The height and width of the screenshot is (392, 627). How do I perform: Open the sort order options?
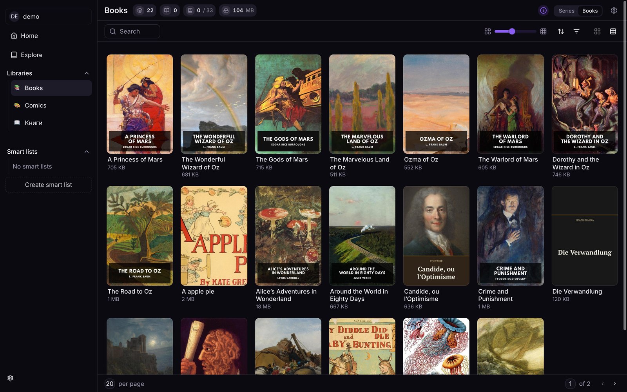tap(561, 31)
